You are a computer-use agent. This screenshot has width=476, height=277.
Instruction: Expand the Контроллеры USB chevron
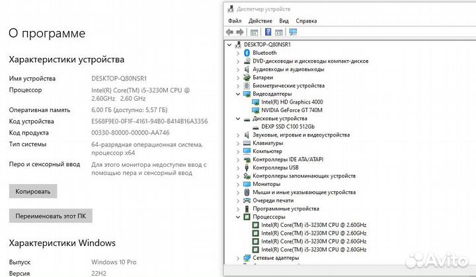pos(238,168)
